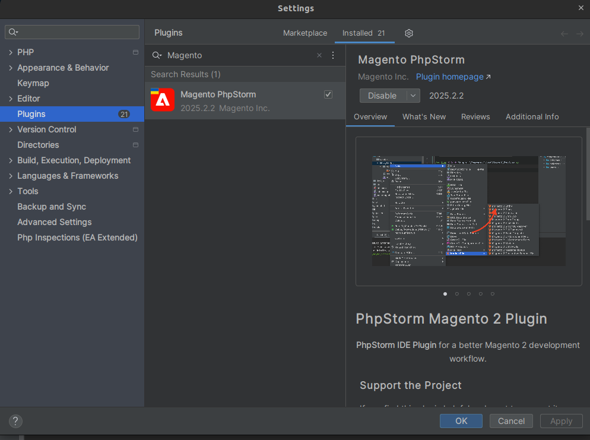Image resolution: width=590 pixels, height=440 pixels.
Task: Click the plugin screenshot preview image
Action: tap(468, 211)
